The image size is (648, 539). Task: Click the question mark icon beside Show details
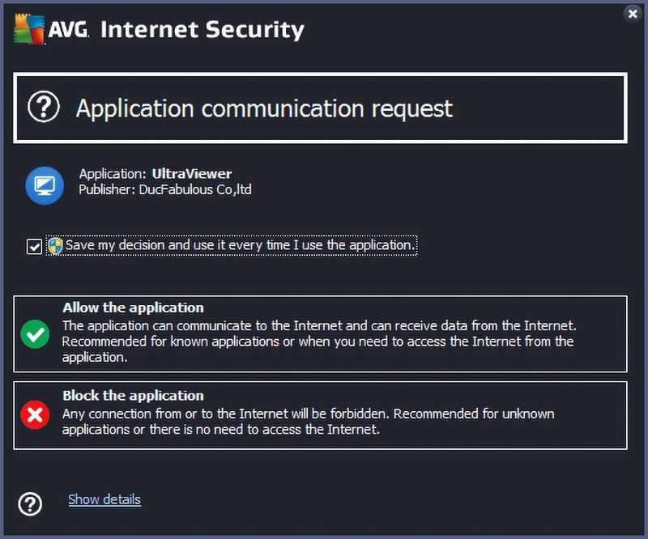pyautogui.click(x=30, y=504)
